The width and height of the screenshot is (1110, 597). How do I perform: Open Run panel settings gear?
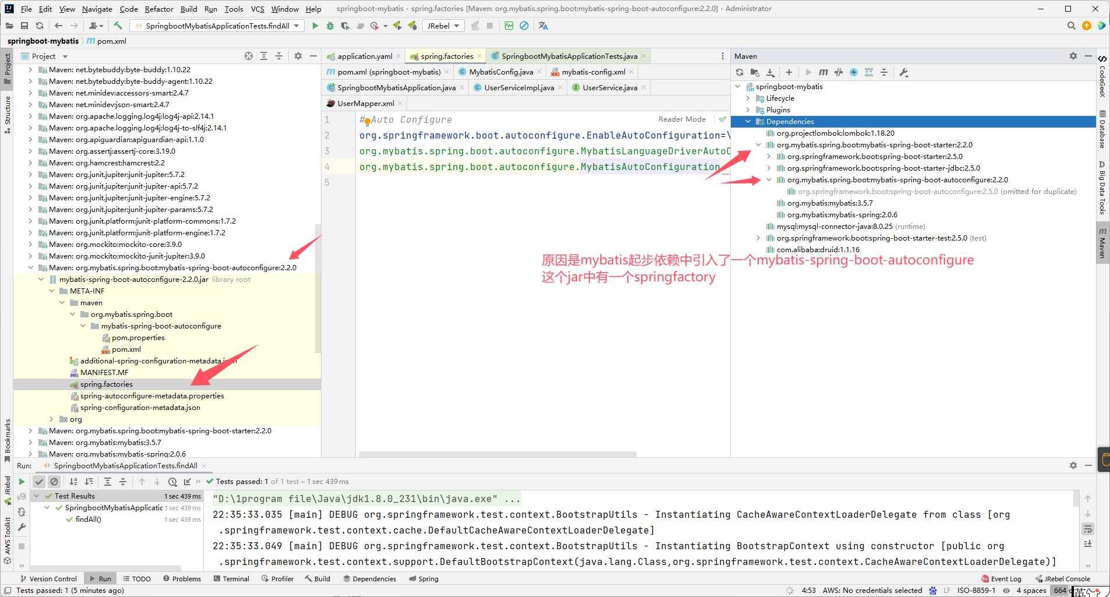(x=1073, y=465)
